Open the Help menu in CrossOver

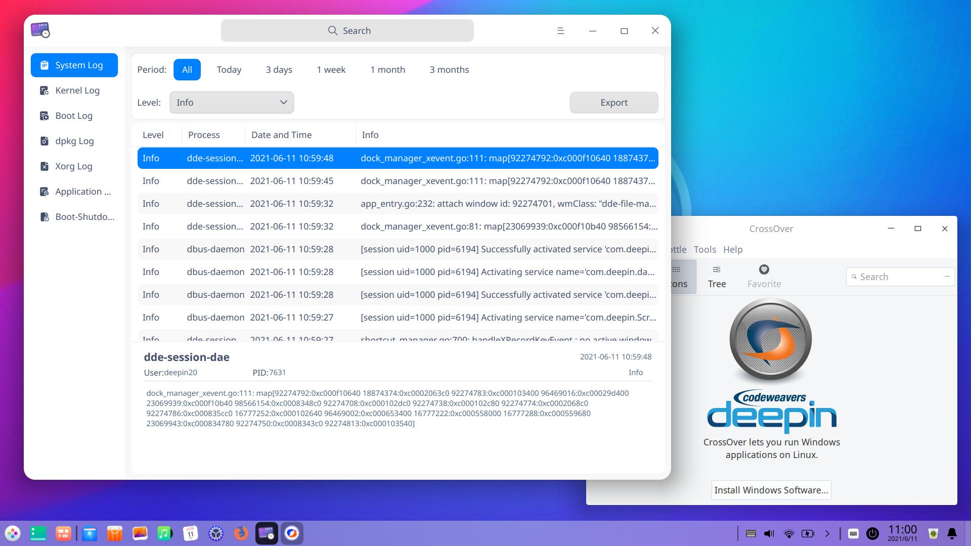[732, 249]
